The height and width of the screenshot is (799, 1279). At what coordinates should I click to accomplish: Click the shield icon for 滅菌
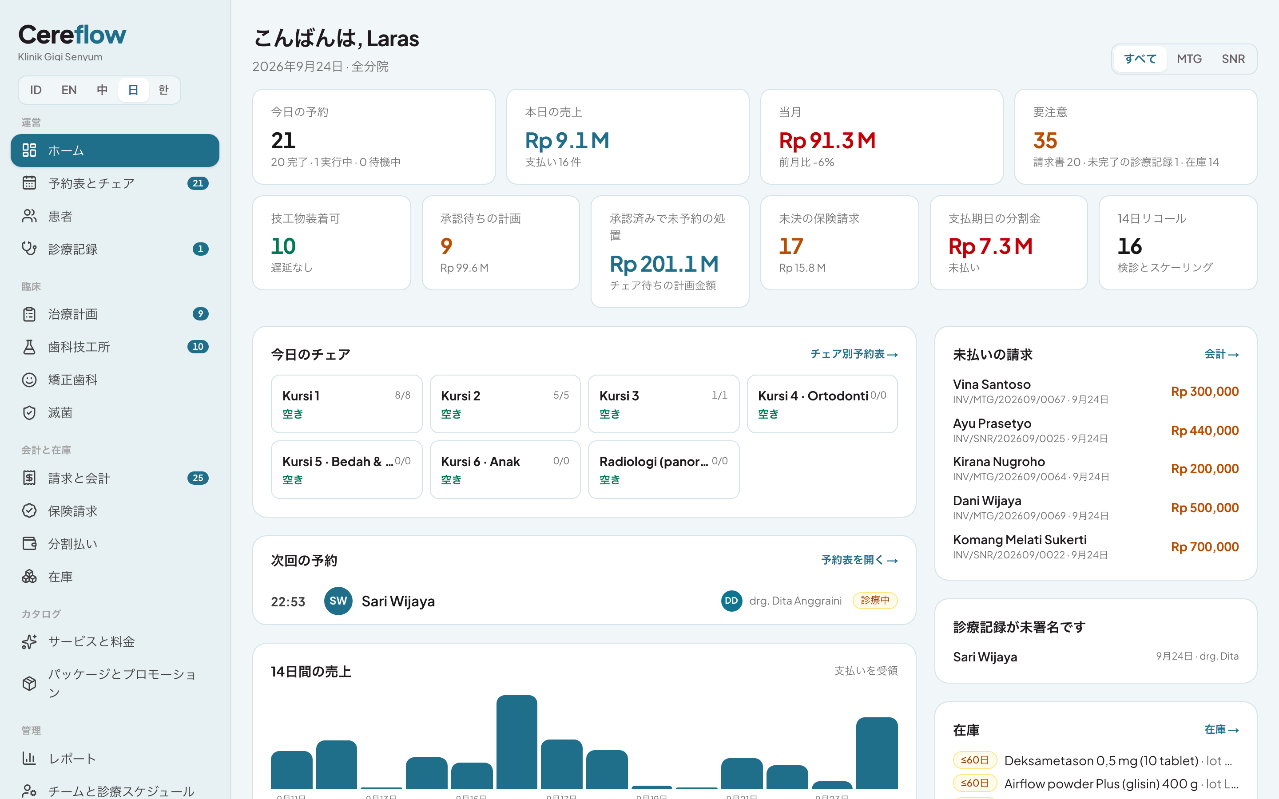29,413
